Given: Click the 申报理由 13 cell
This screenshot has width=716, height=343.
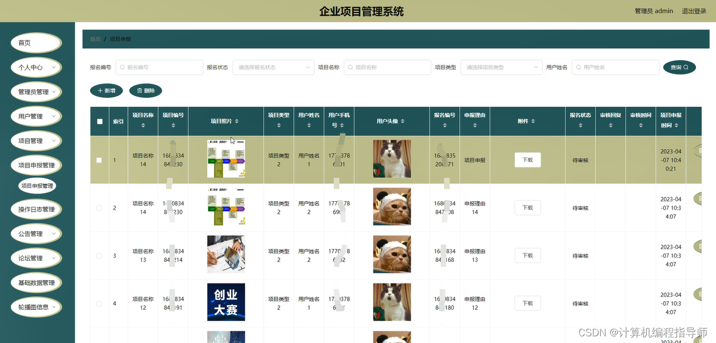Looking at the screenshot, I should click(475, 256).
